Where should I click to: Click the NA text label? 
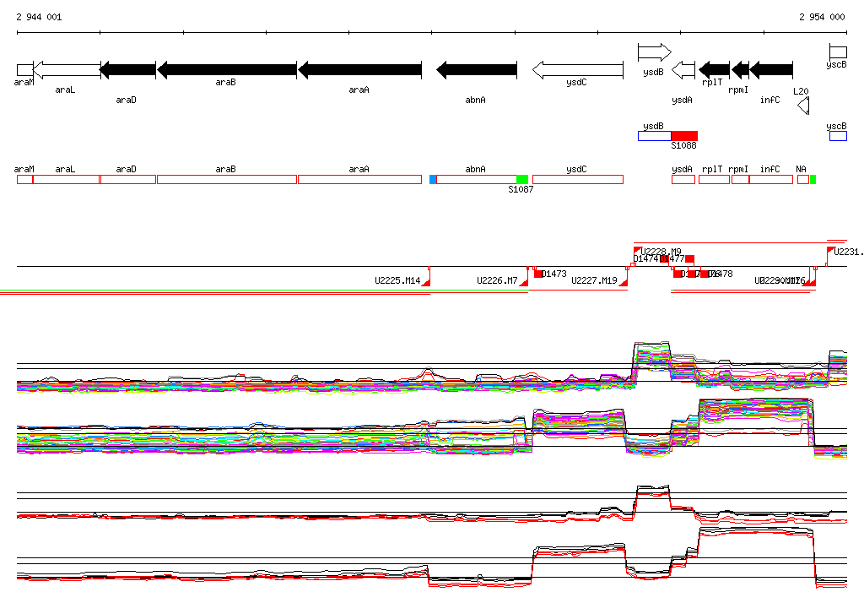tap(802, 170)
